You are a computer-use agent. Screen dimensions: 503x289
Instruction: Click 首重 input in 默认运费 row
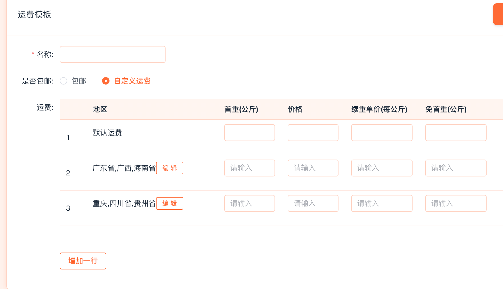coord(249,133)
